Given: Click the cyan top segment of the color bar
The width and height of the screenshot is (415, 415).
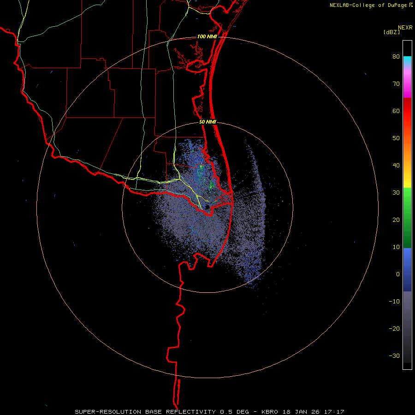Looking at the screenshot, I should [407, 60].
